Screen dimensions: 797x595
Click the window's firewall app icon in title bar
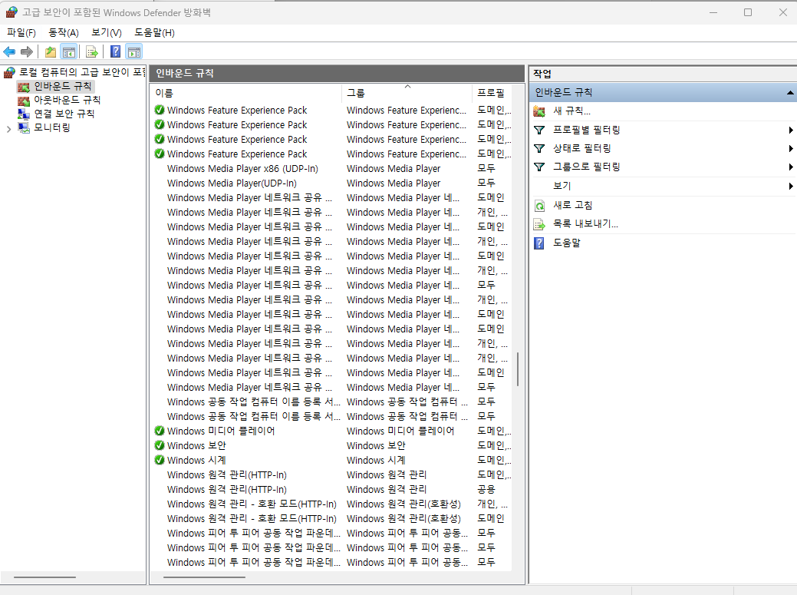click(12, 12)
